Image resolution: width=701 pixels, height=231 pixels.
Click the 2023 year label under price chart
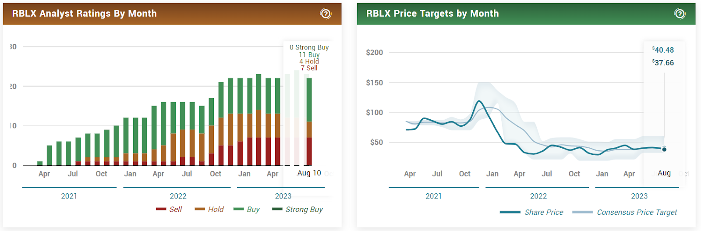[639, 196]
